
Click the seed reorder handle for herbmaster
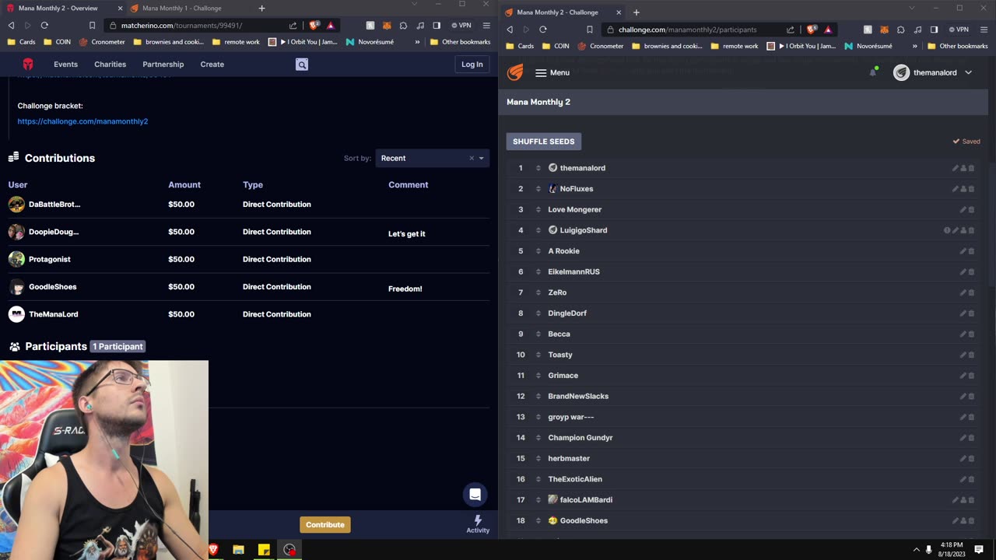tap(538, 458)
